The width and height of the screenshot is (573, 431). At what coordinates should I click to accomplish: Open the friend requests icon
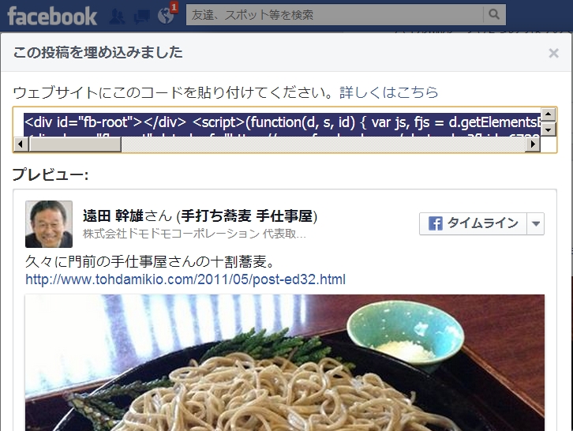[117, 17]
